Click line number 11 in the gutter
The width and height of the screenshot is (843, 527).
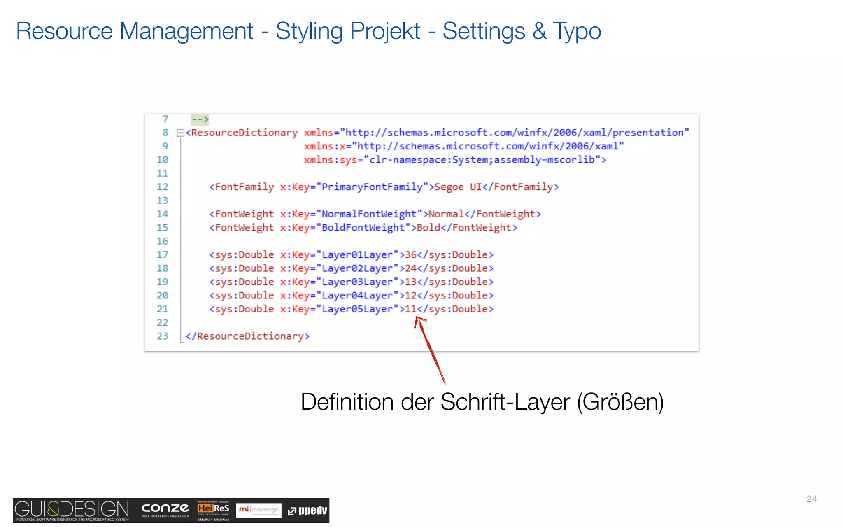[x=163, y=173]
